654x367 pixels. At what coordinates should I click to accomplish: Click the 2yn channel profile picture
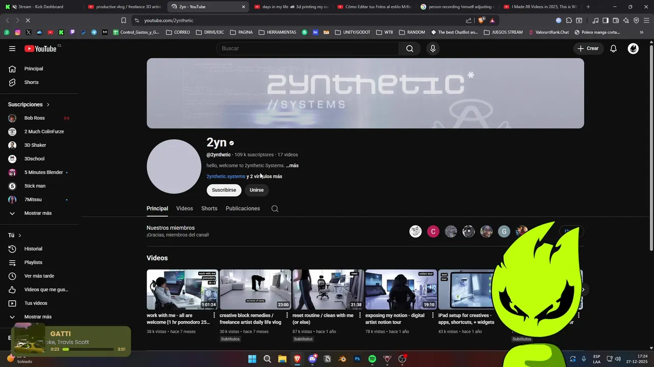click(x=174, y=167)
